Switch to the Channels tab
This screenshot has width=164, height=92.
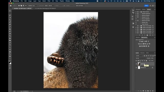coord(142,53)
